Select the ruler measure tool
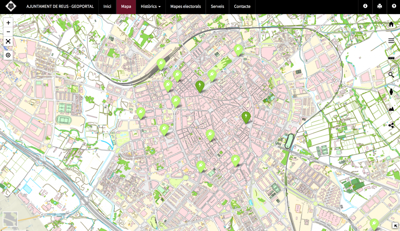 (x=391, y=58)
